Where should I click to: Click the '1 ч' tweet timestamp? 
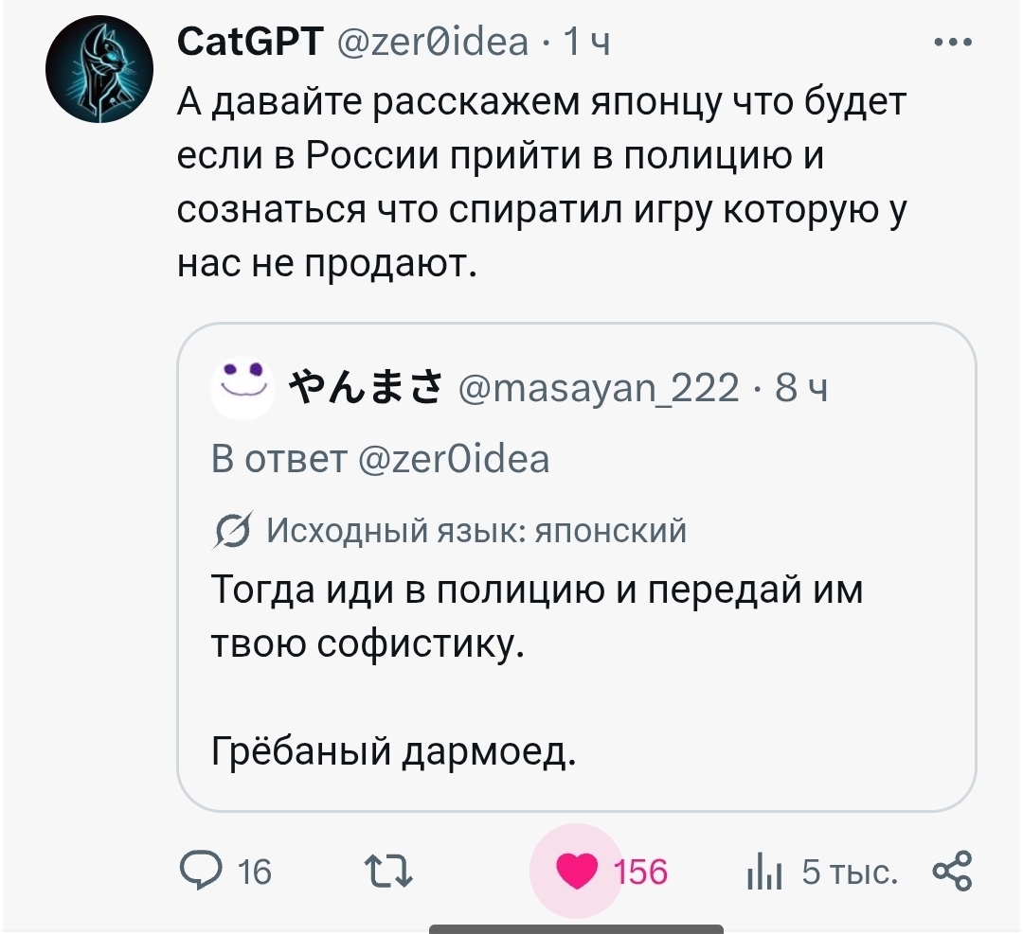click(586, 42)
